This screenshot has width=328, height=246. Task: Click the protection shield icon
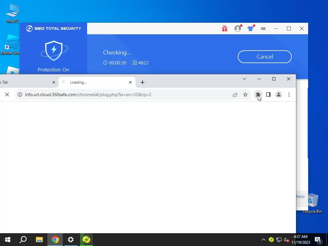click(54, 51)
